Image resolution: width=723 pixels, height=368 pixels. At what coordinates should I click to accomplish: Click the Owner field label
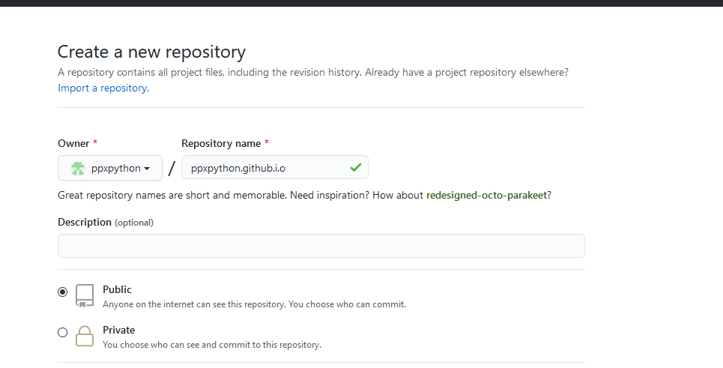[x=73, y=143]
